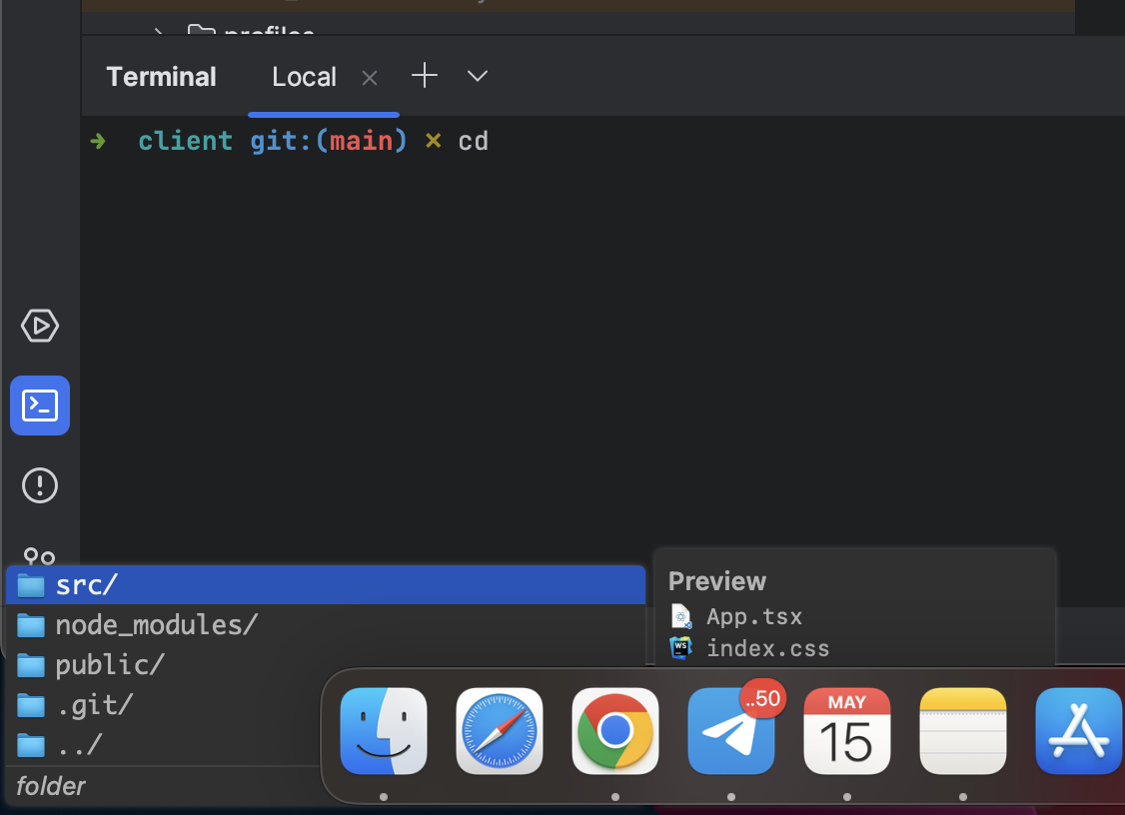Launch Safari from the Dock
Viewport: 1125px width, 815px height.
(500, 731)
